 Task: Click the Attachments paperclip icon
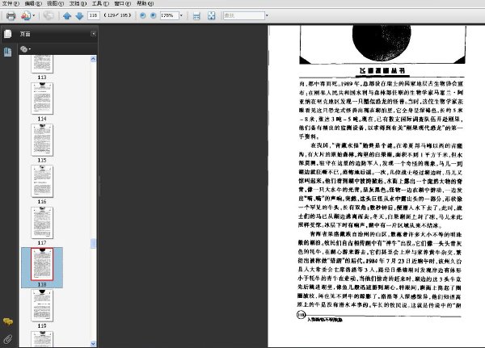(8, 339)
